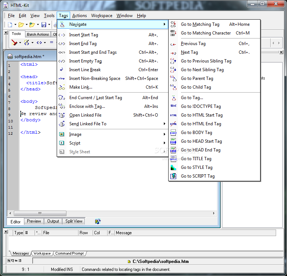
Task: Open the bottom Workspace tab
Action: pyautogui.click(x=42, y=253)
